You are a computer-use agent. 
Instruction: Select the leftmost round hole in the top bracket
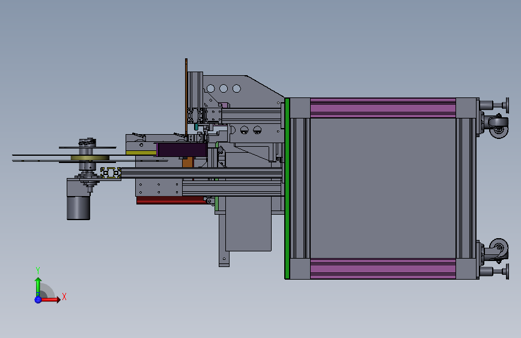tap(210, 88)
